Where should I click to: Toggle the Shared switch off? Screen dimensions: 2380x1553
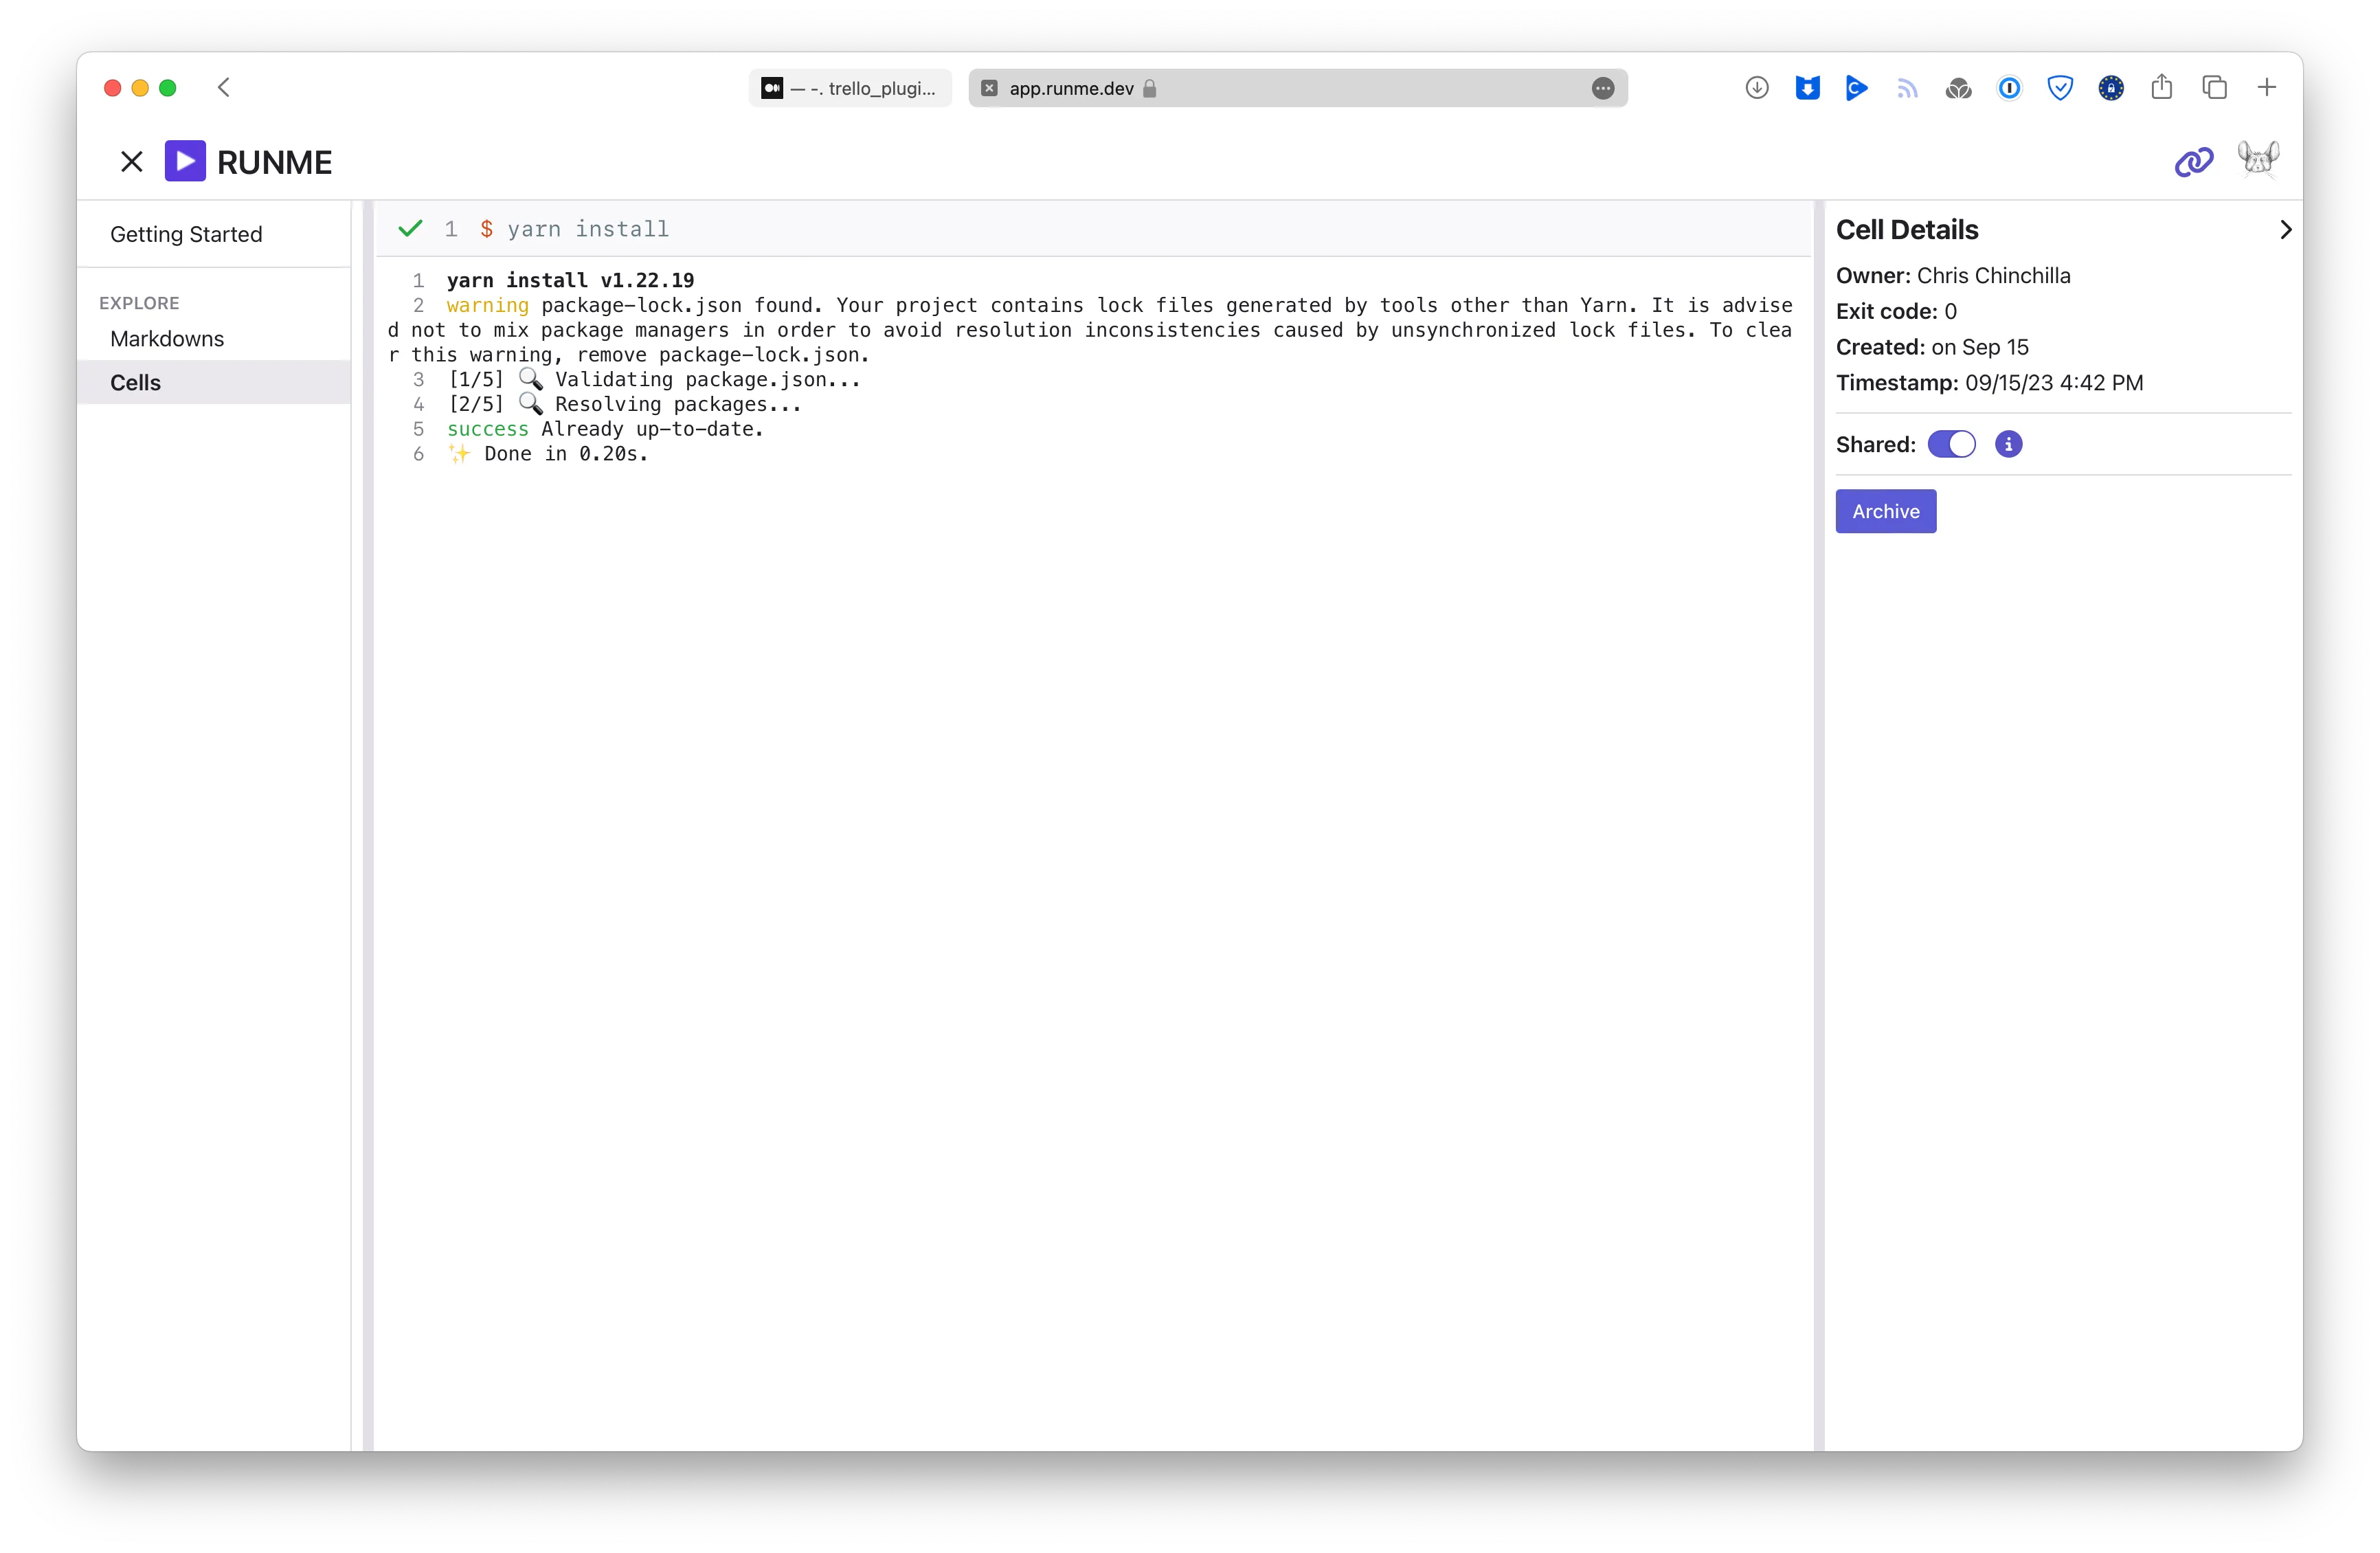(1952, 444)
